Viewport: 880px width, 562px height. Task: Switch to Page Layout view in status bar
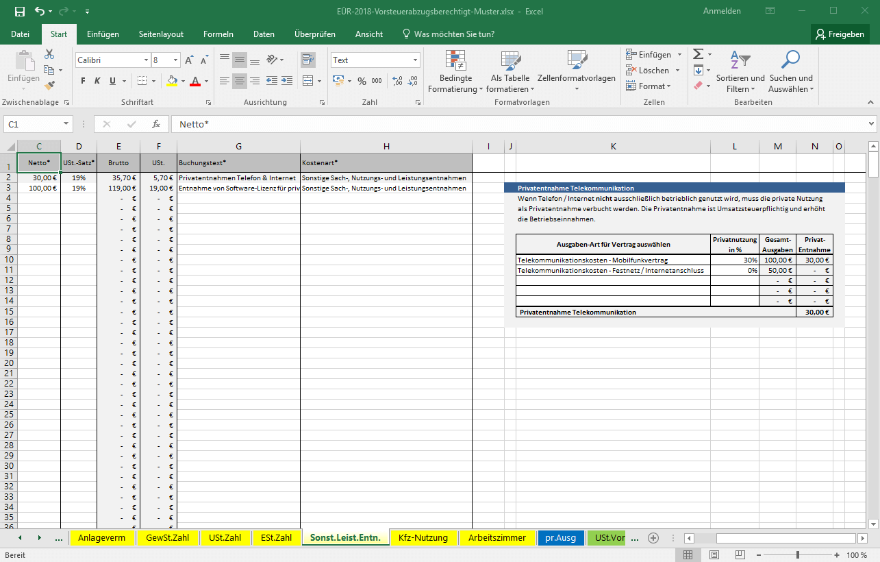714,554
